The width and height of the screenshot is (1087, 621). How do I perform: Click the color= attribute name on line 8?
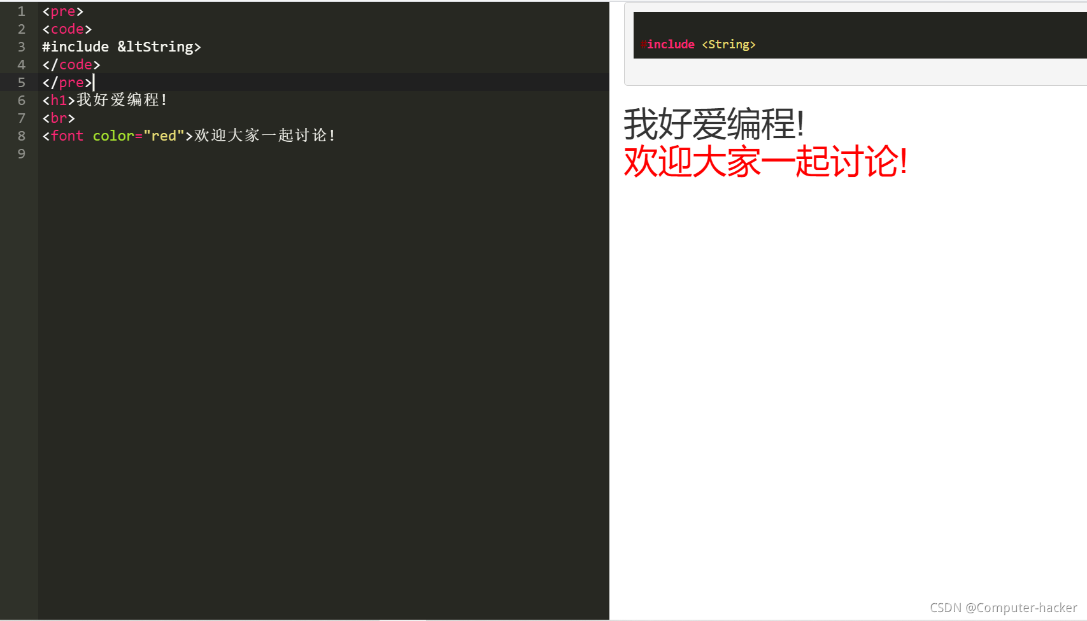tap(115, 136)
